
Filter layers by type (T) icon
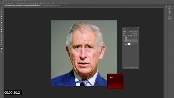(133, 32)
